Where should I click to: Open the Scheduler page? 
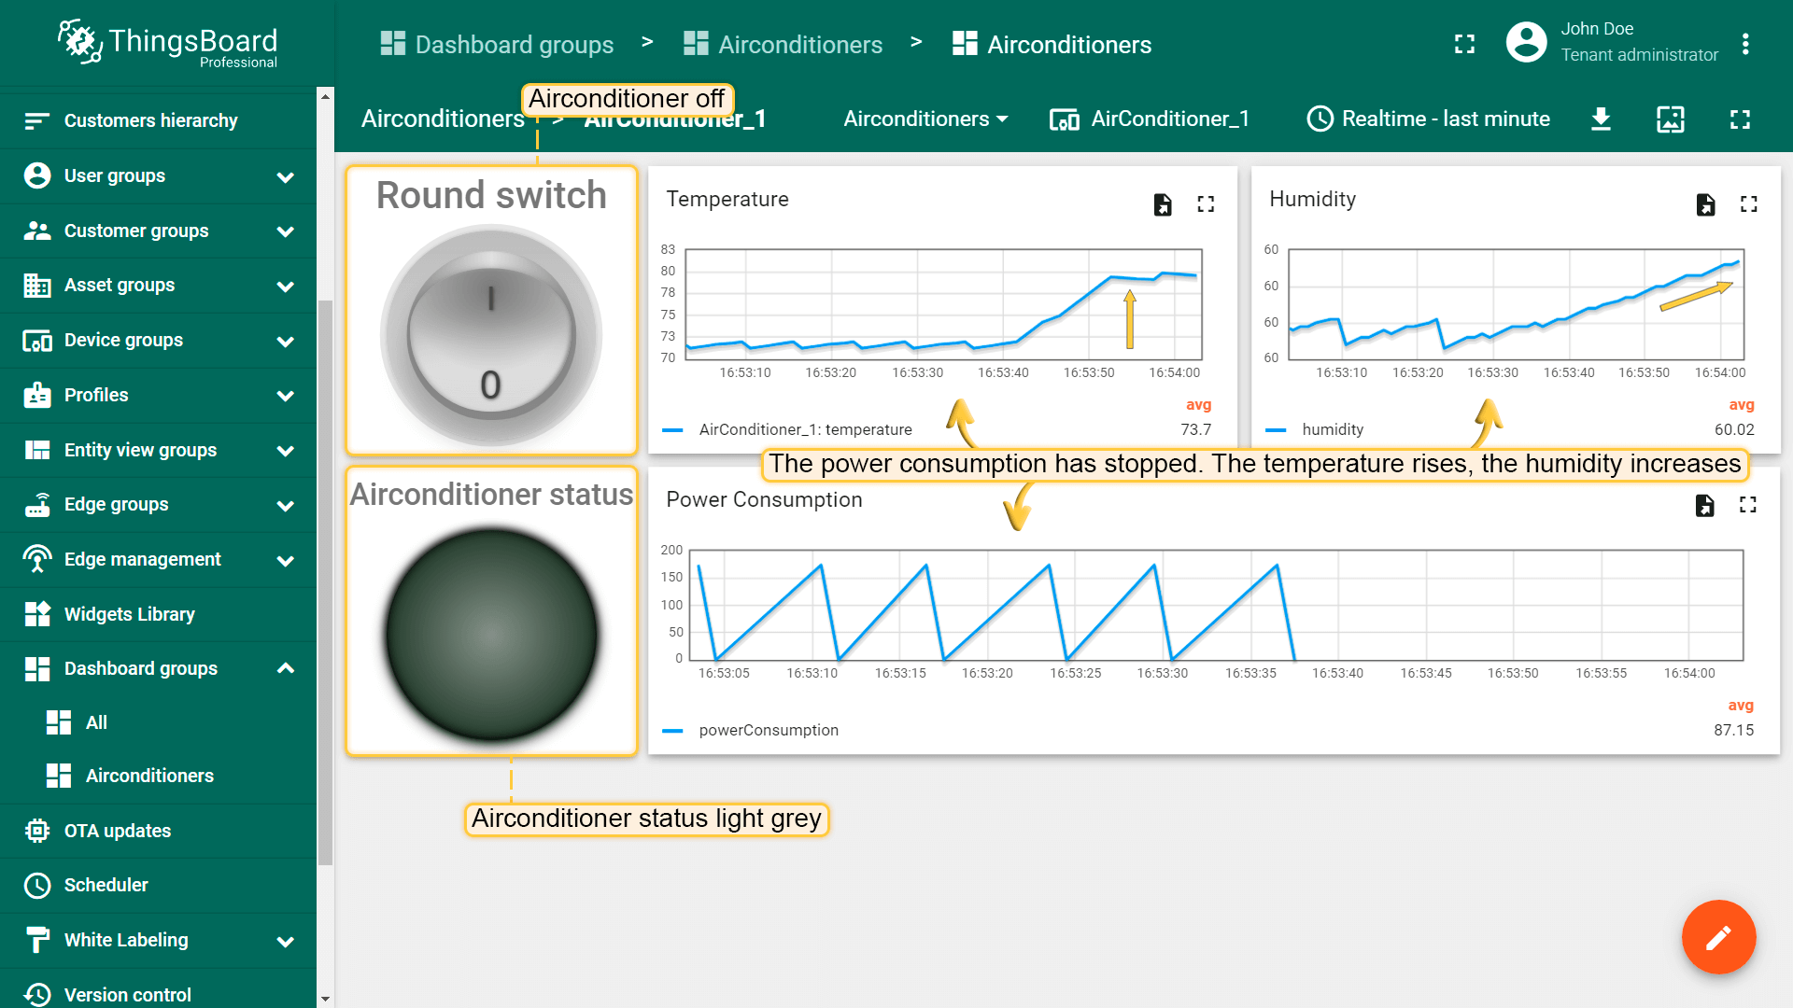click(159, 885)
